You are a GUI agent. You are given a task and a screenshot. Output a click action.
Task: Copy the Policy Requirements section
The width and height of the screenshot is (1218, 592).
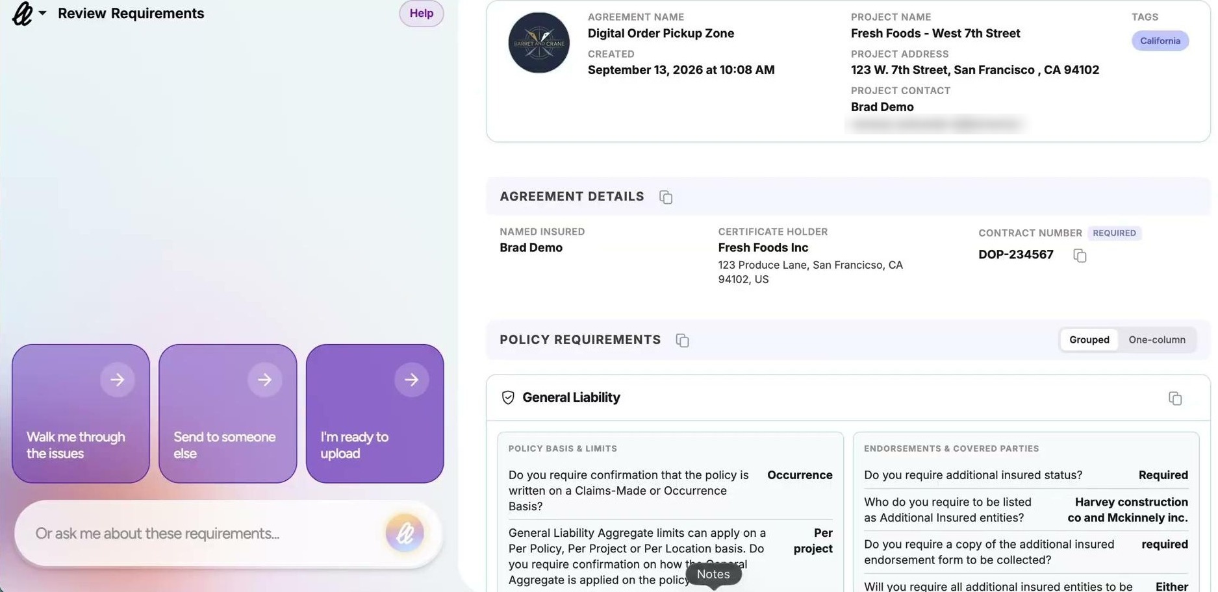click(x=682, y=340)
